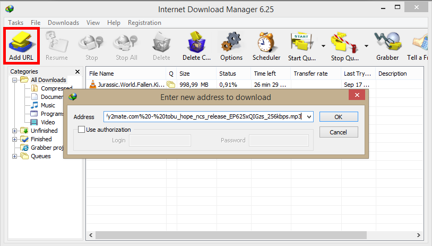Sort by the Time left column header

pos(271,74)
